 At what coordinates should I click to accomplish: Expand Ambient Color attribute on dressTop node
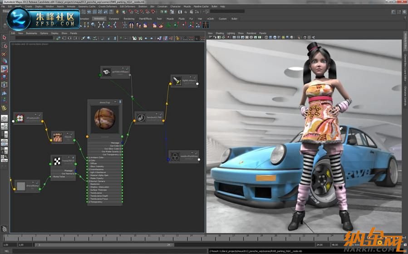pyautogui.click(x=89, y=157)
